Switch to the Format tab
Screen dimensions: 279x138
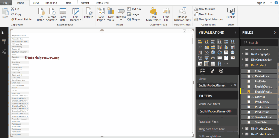85,3
